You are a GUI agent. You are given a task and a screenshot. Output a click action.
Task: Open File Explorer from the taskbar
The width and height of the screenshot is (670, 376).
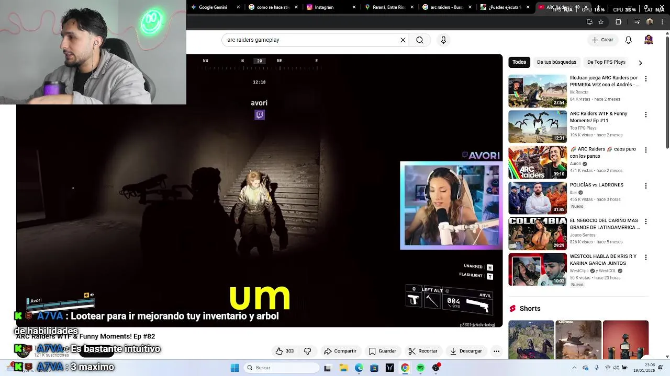pyautogui.click(x=343, y=368)
